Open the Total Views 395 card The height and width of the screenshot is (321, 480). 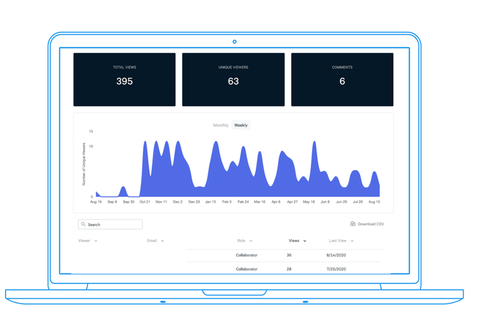pos(124,80)
